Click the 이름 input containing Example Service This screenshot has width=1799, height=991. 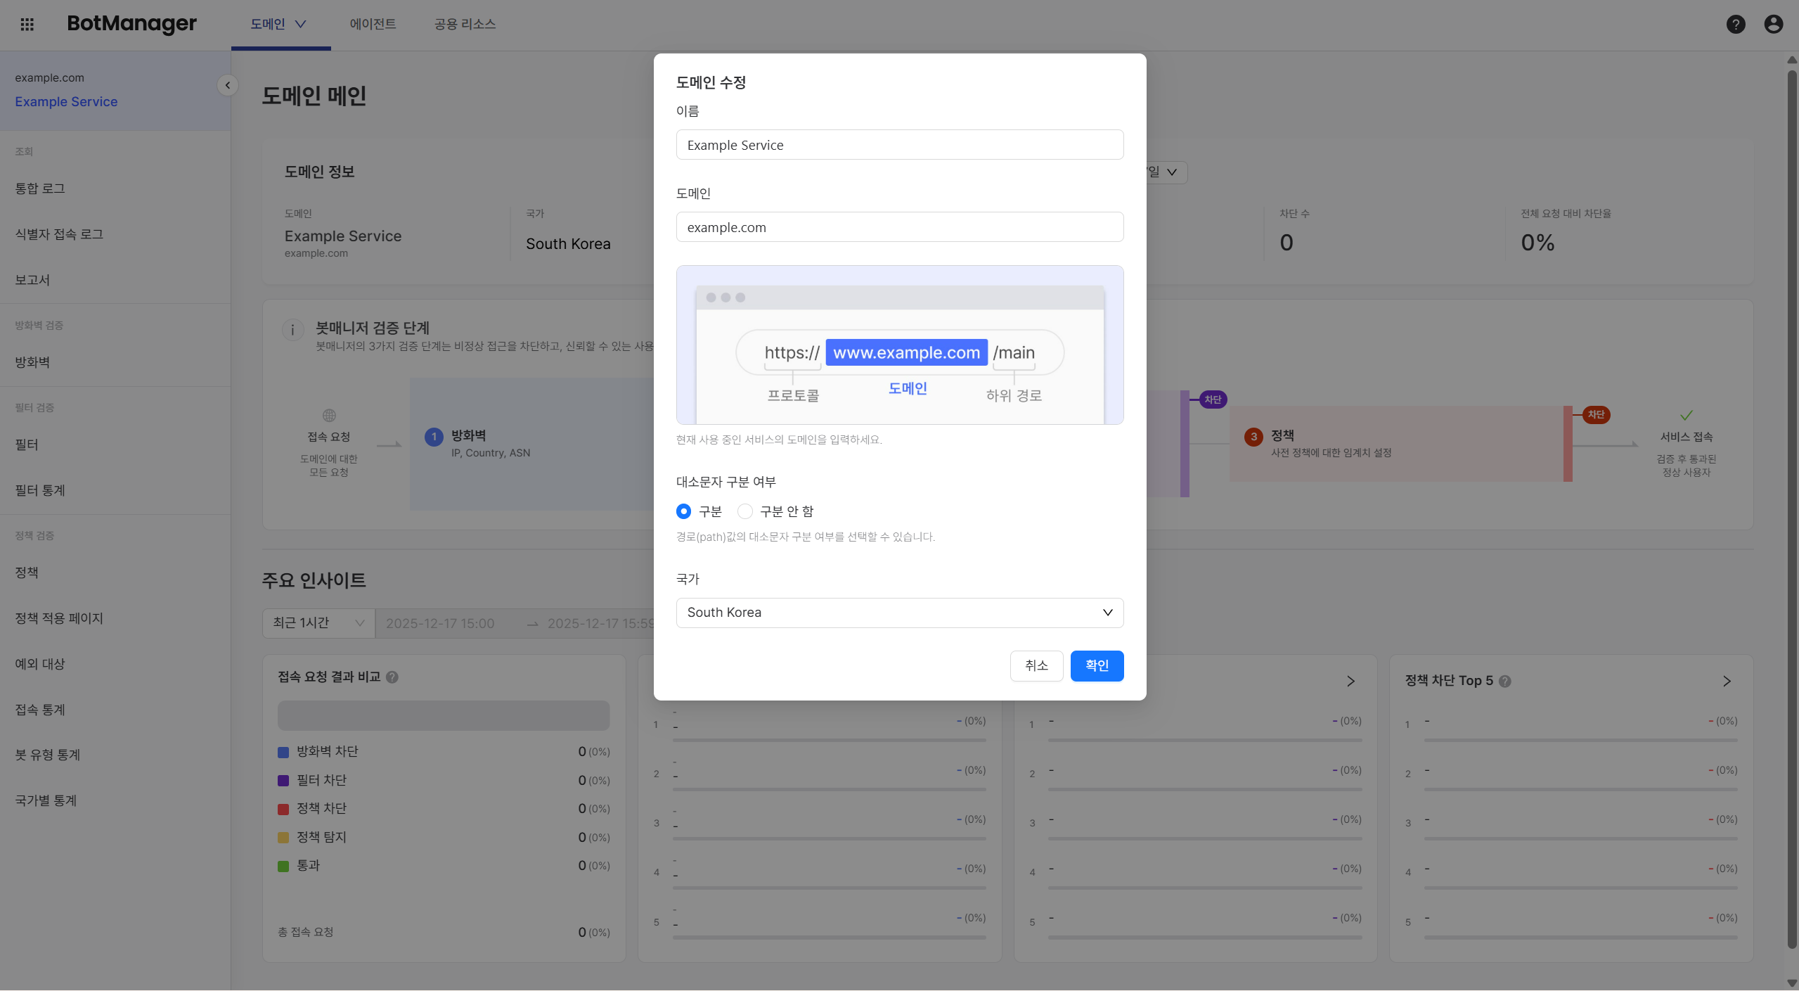[899, 145]
